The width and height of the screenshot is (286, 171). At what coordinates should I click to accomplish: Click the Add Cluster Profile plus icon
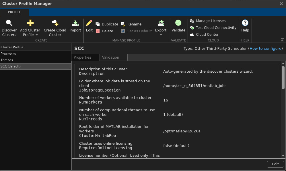point(30,23)
